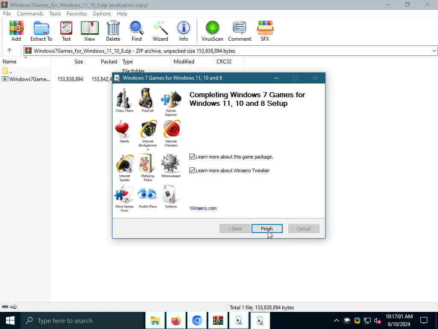Open the View toolbar icon

pyautogui.click(x=89, y=31)
